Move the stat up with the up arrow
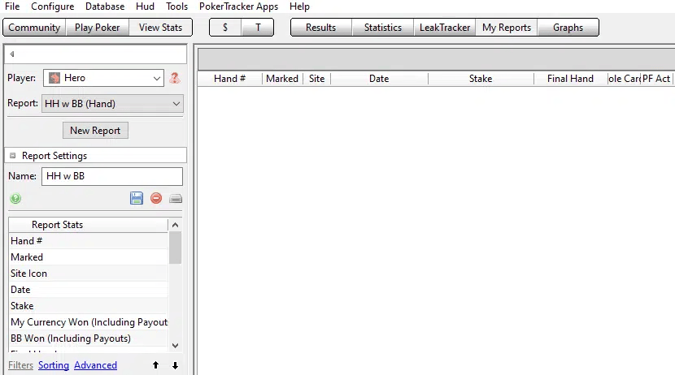675x375 pixels. point(155,365)
